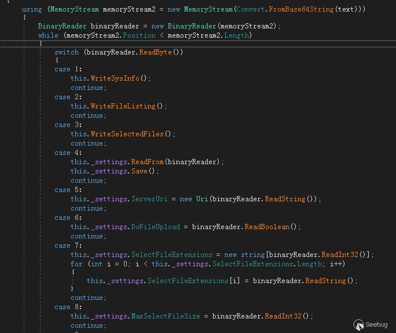The image size is (396, 333).
Task: Click the 'for' loop keyword
Action: pos(76,264)
